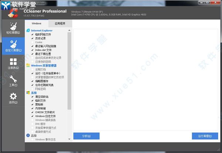Enable 自动完成表单历史记录

[x=33, y=58]
